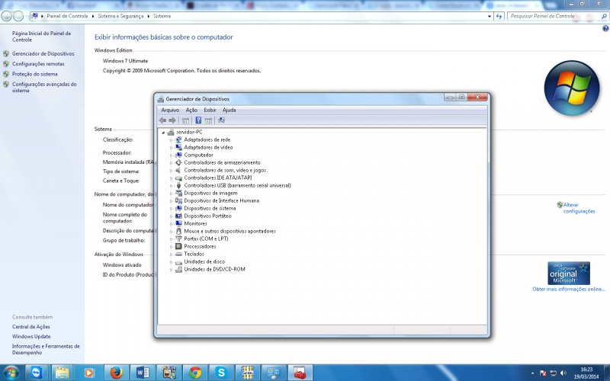
Task: Select the Monitores icon
Action: point(178,223)
